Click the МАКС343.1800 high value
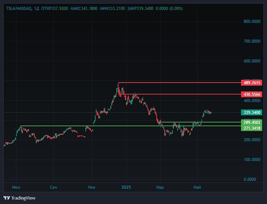The image size is (267, 204). click(84, 9)
